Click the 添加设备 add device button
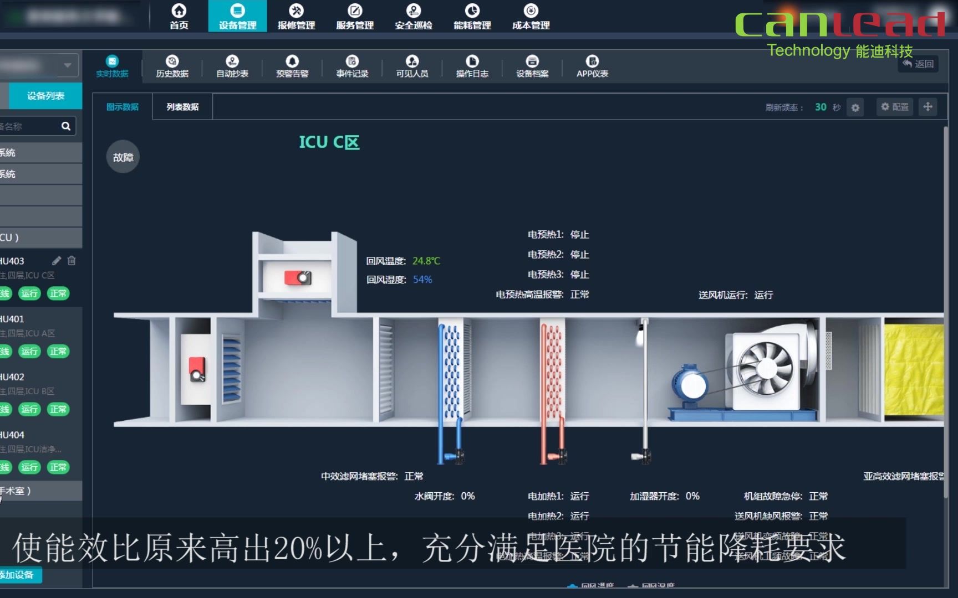Viewport: 958px width, 598px height. (20, 575)
